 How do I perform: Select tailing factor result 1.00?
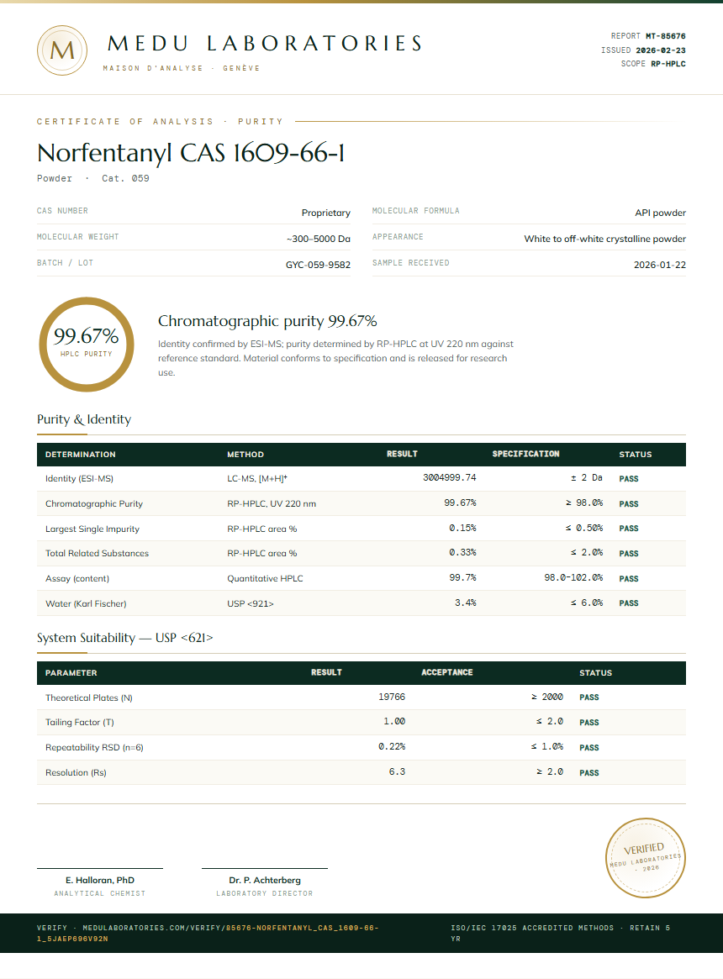394,721
